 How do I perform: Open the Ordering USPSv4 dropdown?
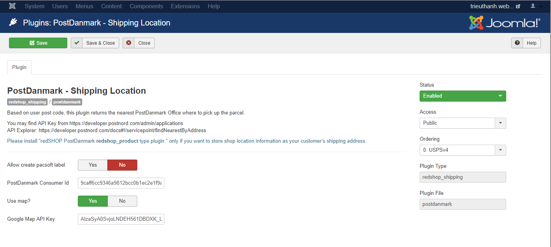tap(463, 150)
